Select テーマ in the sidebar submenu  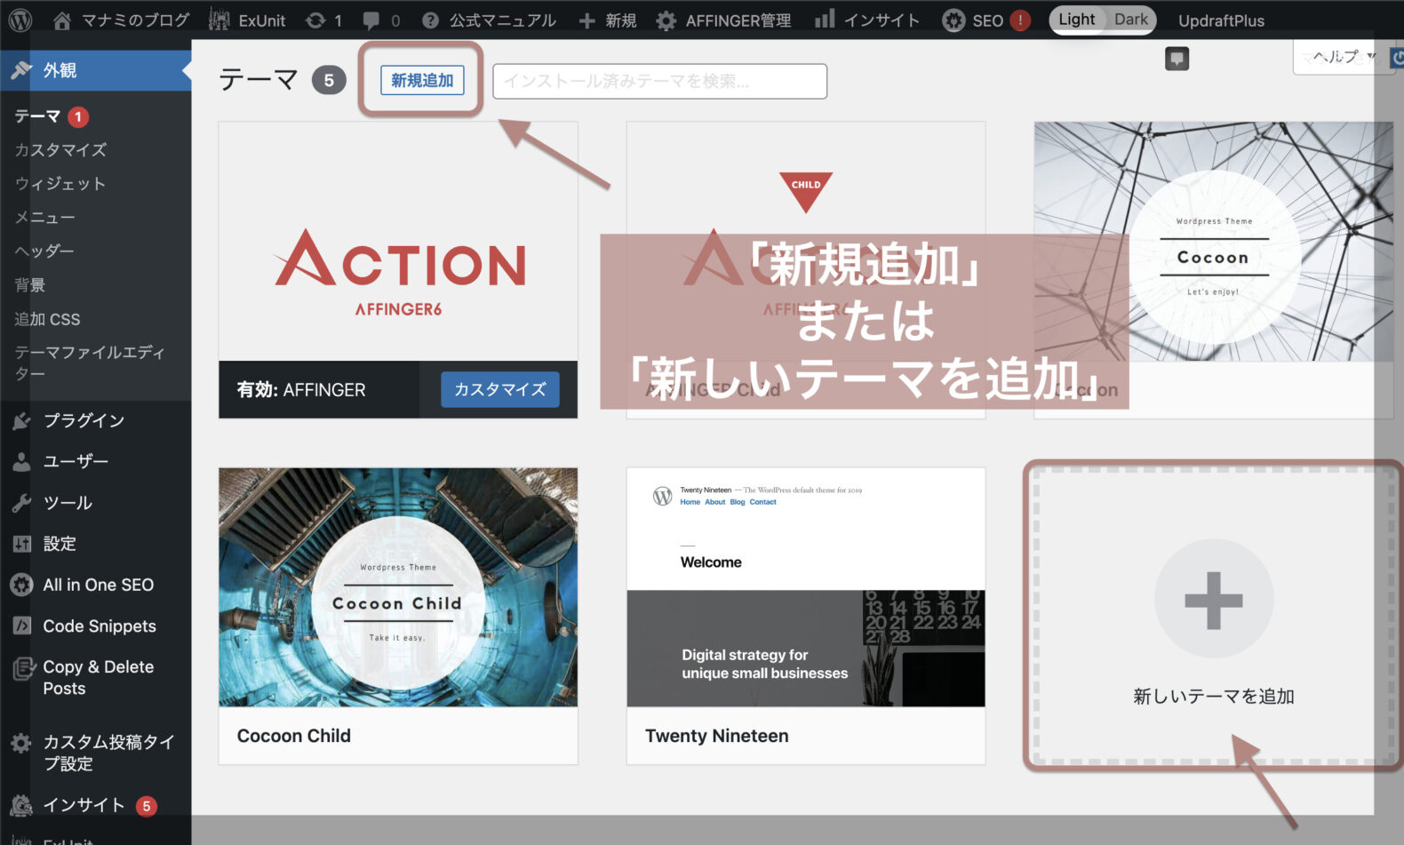click(37, 116)
